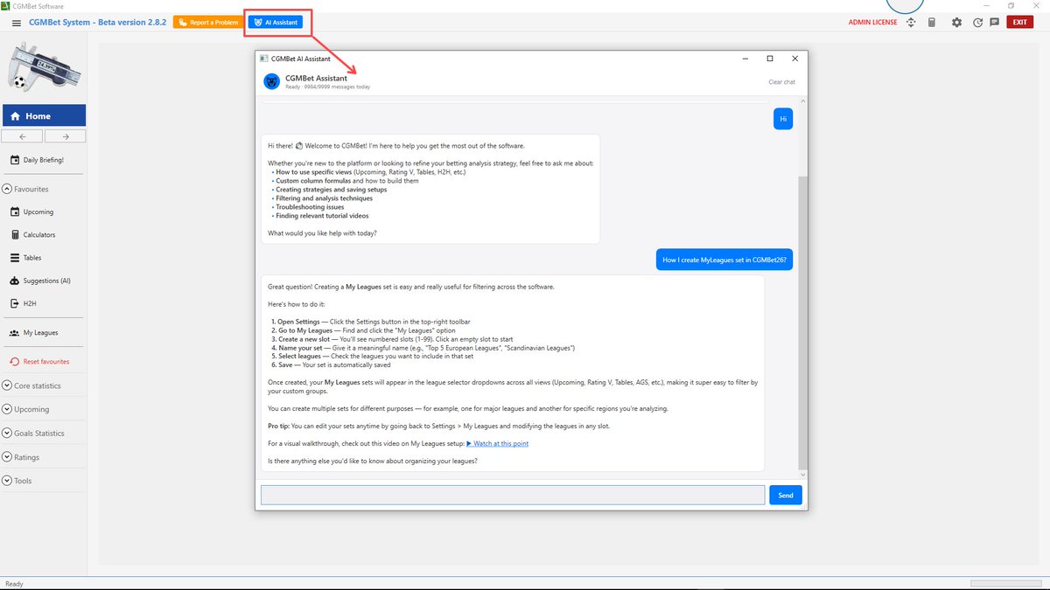Open Daily Briefing! menu item
1050x590 pixels.
(44, 160)
